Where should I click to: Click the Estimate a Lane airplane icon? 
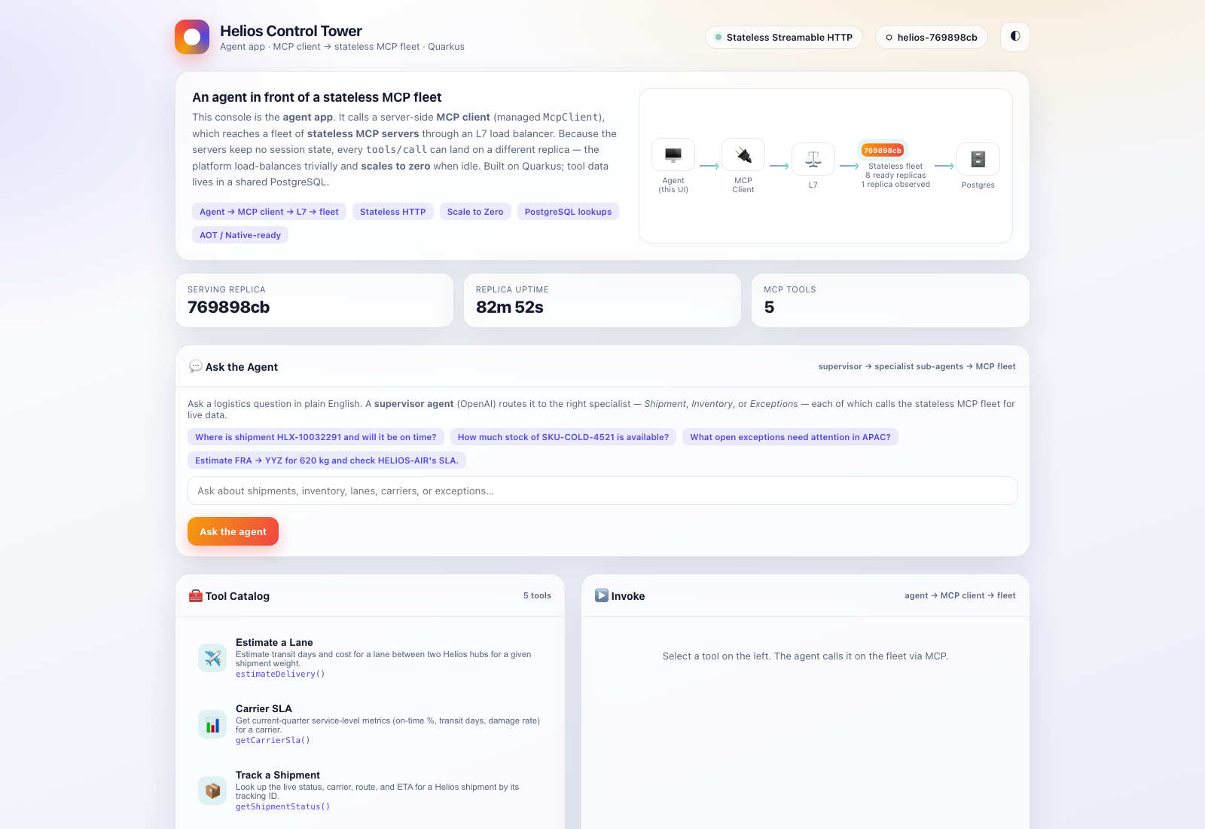[x=212, y=658]
